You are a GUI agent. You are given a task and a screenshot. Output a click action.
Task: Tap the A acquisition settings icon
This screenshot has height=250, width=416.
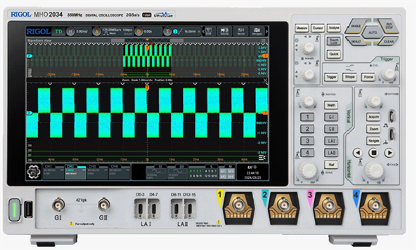coord(97,32)
